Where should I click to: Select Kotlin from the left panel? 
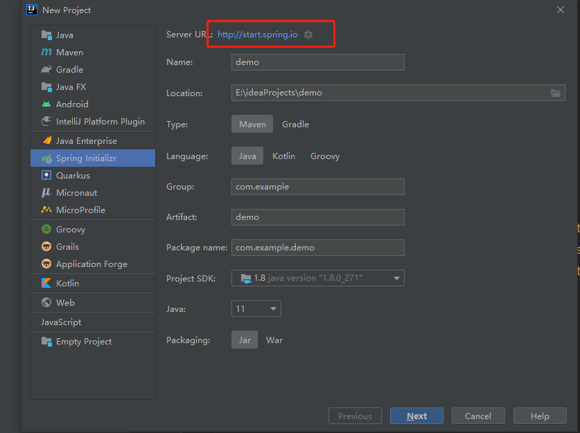point(67,283)
